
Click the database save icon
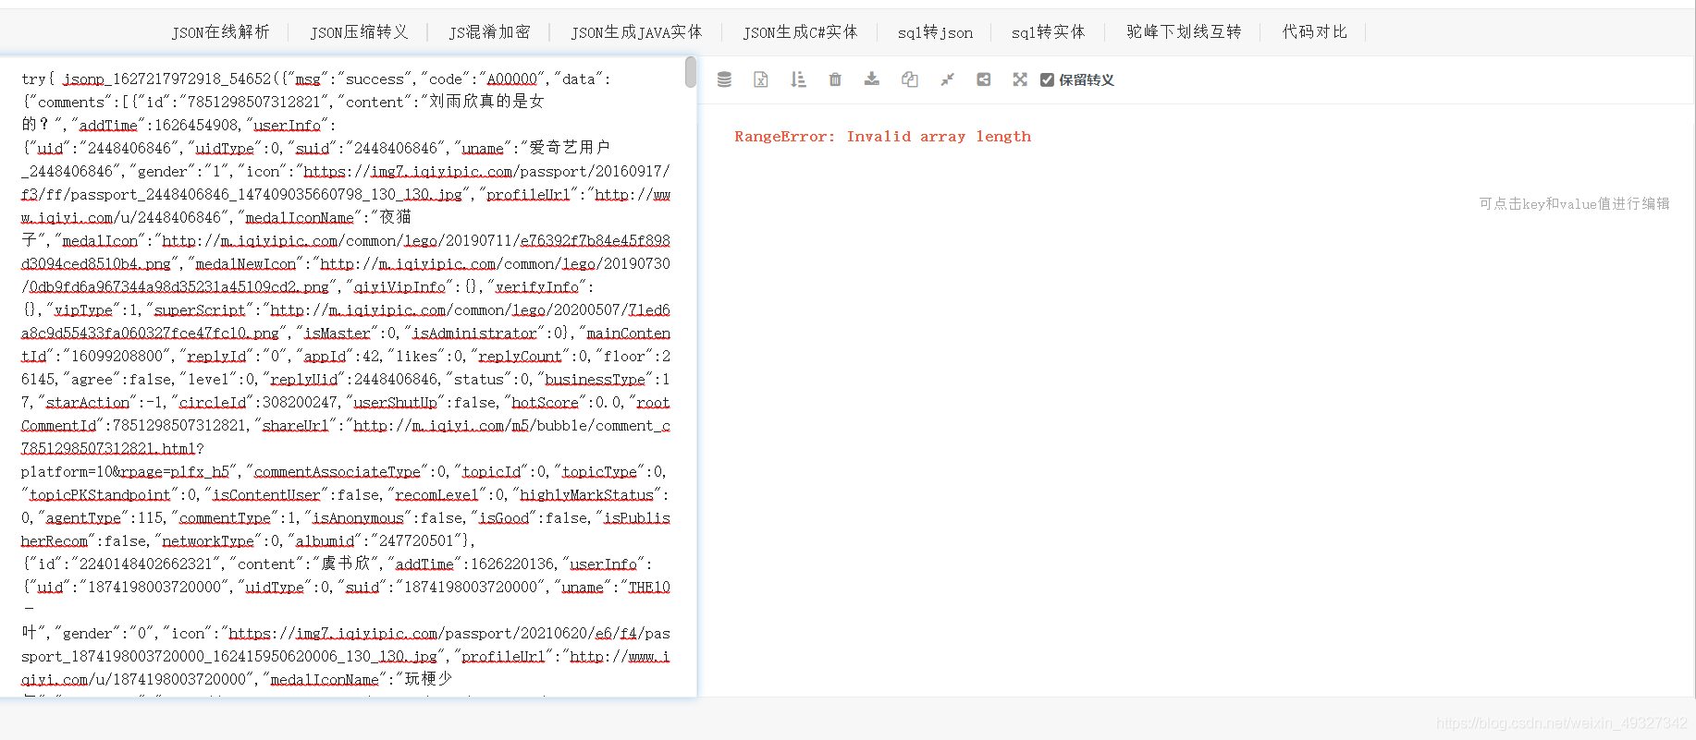point(724,79)
